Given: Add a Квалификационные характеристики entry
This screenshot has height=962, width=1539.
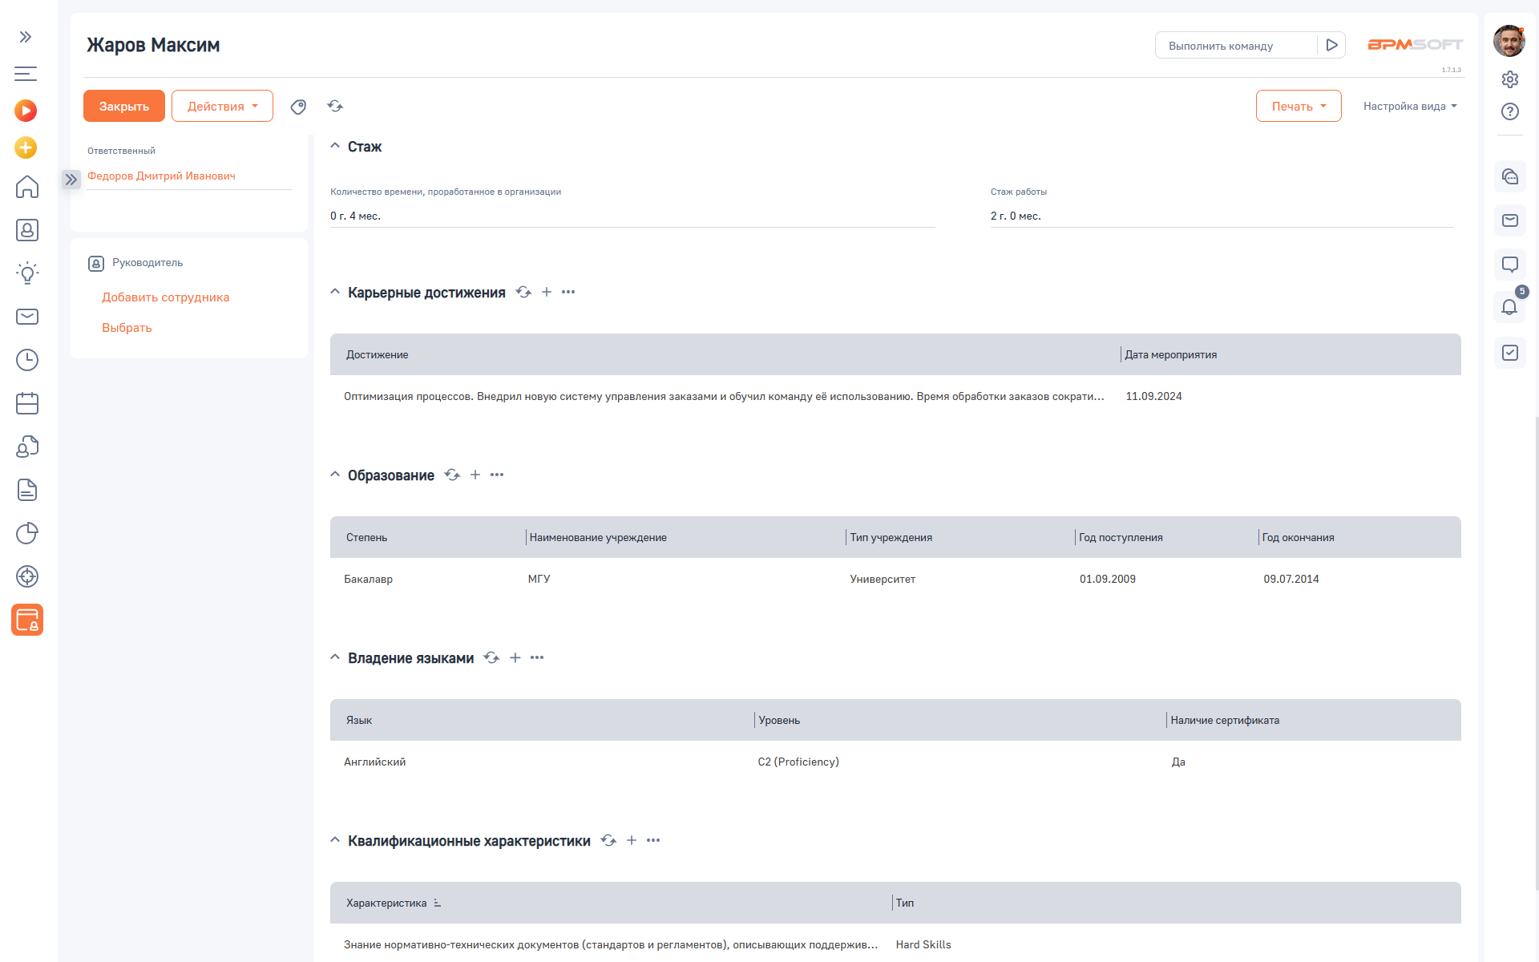Looking at the screenshot, I should [x=632, y=840].
